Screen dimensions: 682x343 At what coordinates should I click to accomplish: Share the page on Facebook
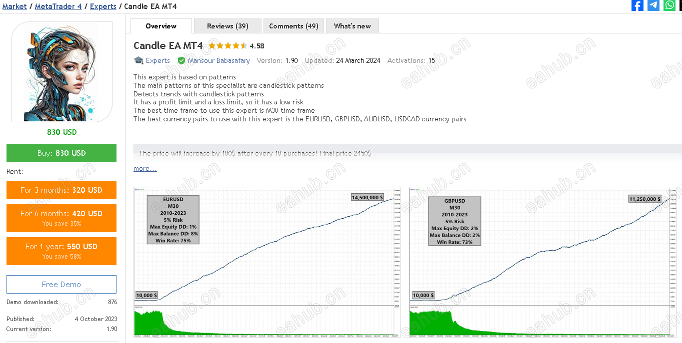[x=637, y=5]
